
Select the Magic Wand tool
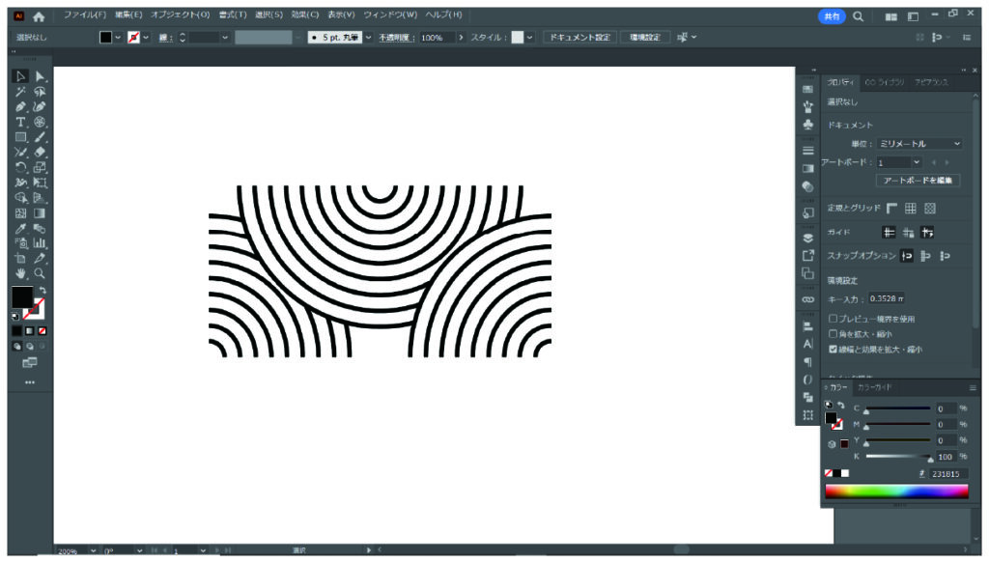(x=20, y=92)
